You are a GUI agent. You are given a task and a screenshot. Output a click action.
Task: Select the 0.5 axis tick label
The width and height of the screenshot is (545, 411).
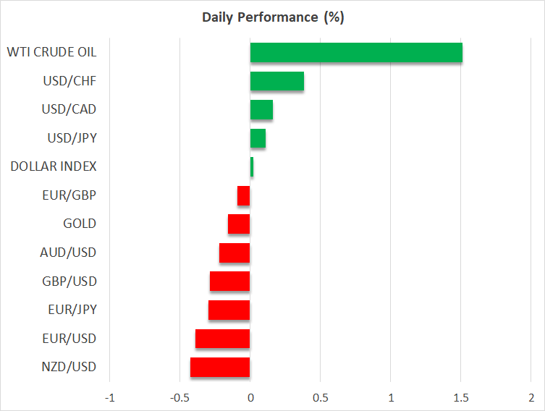click(x=321, y=397)
